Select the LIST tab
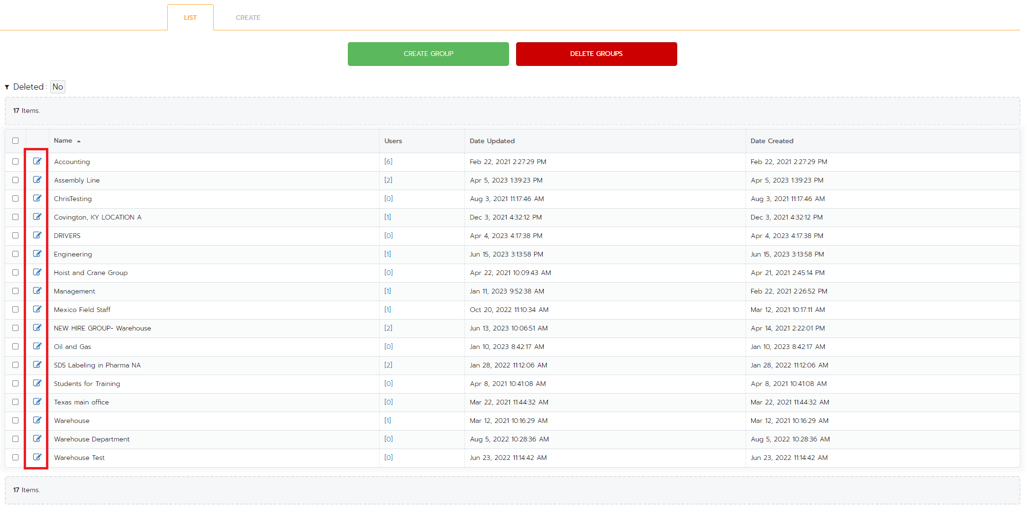The height and width of the screenshot is (514, 1027). click(x=190, y=17)
